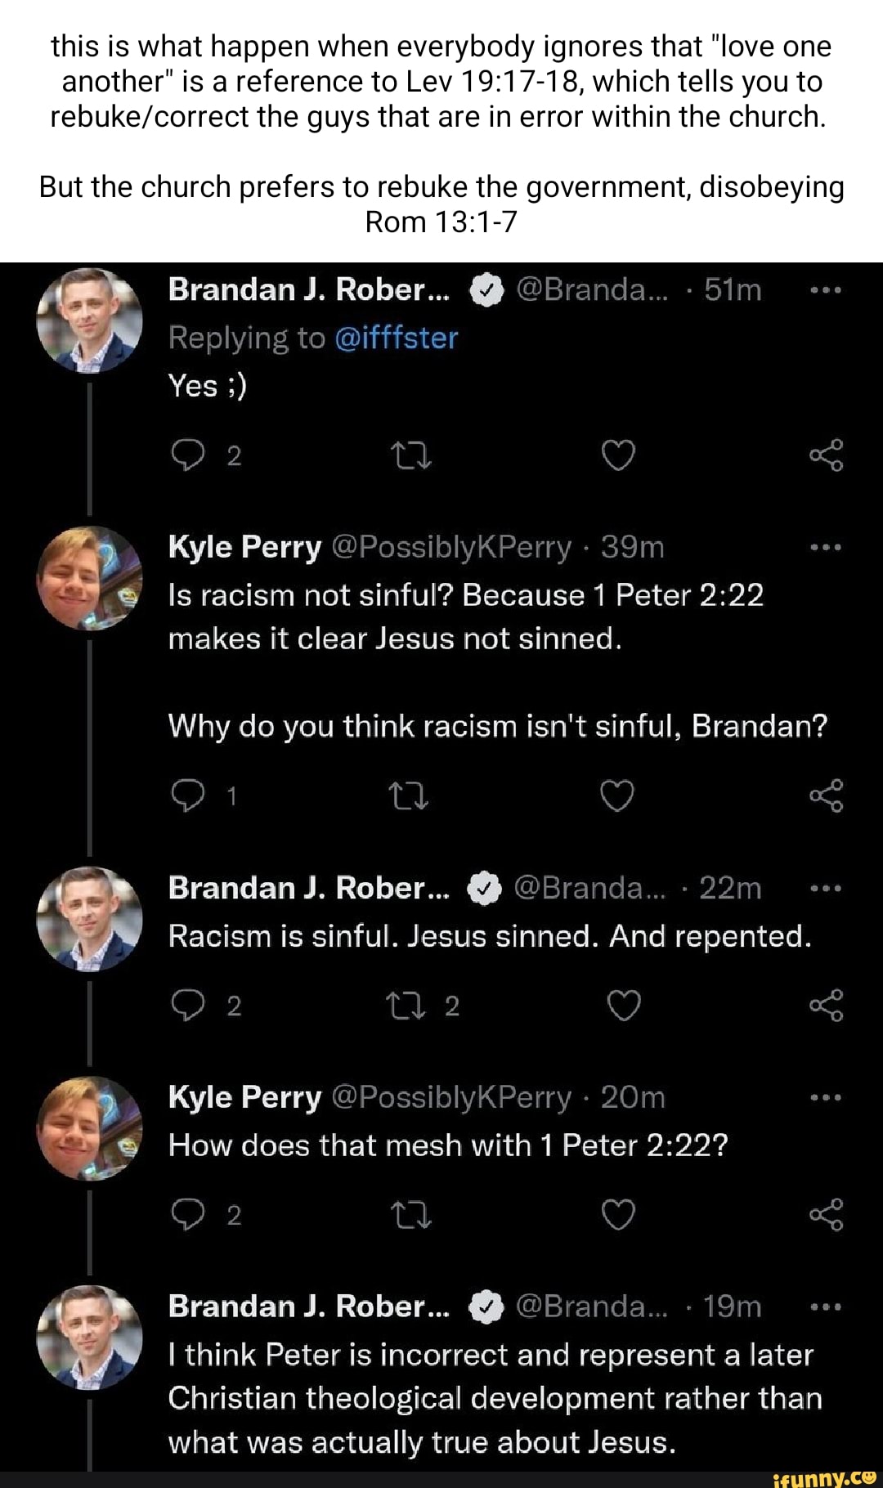Share Kyle Perry's 39m tweet
Image resolution: width=883 pixels, height=1488 pixels.
(826, 796)
